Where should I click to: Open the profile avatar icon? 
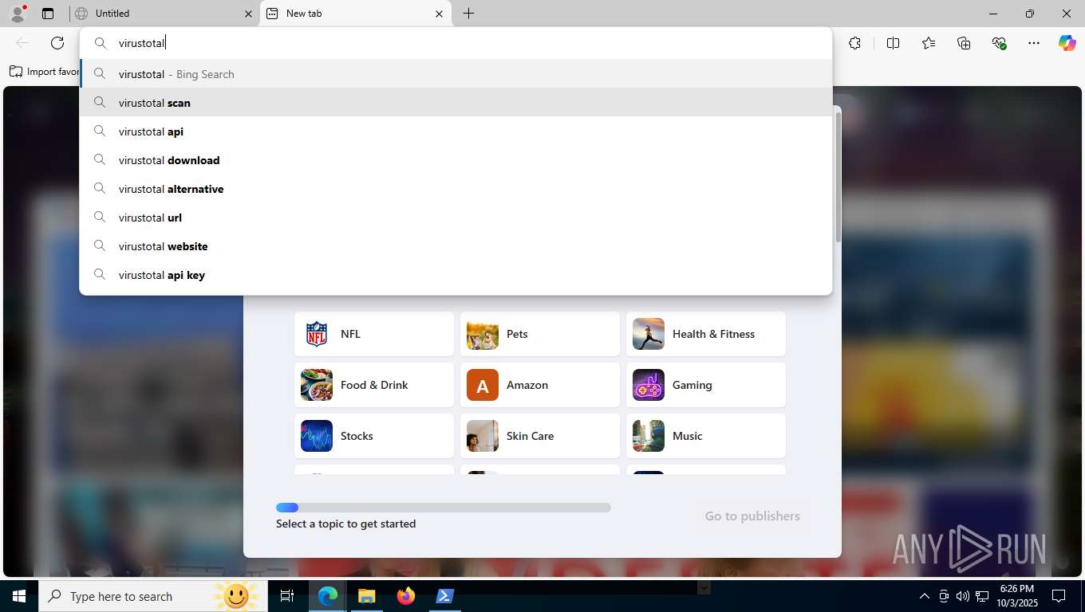(17, 14)
